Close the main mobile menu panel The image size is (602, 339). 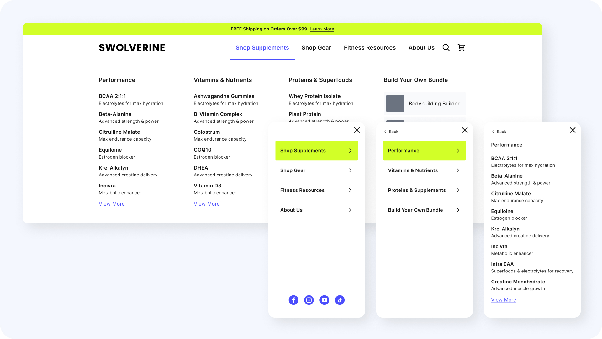357,130
